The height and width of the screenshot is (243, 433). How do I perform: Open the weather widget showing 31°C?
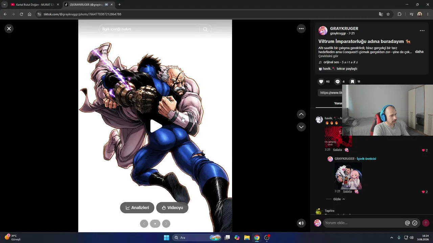click(x=13, y=238)
